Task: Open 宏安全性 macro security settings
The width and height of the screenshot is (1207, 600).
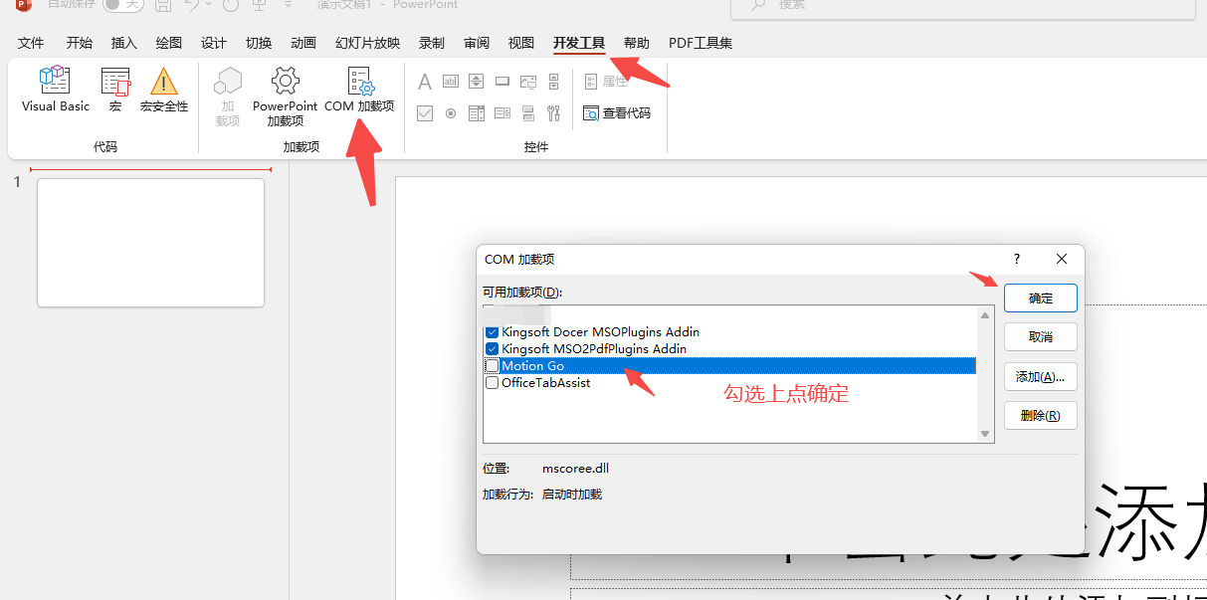Action: tap(163, 90)
